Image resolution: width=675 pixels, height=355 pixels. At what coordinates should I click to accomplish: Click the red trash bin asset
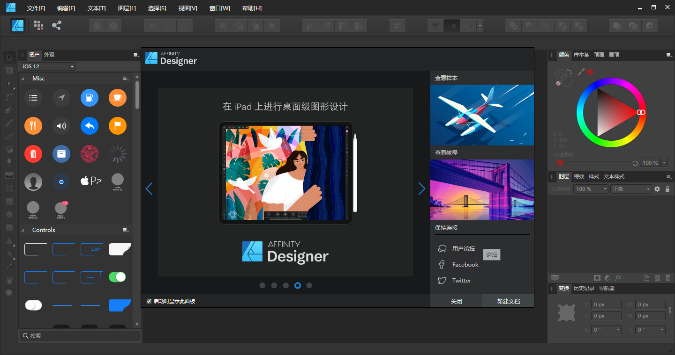[x=33, y=154]
